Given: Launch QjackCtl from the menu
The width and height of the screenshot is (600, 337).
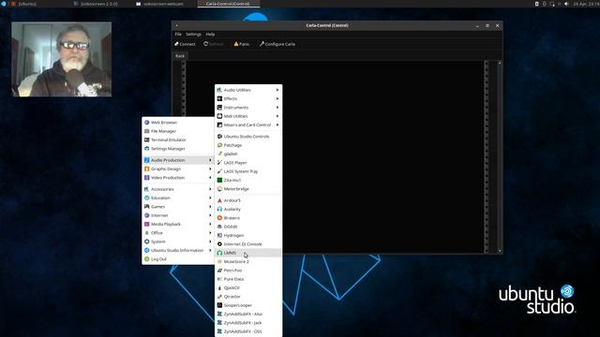Looking at the screenshot, I should [248, 287].
